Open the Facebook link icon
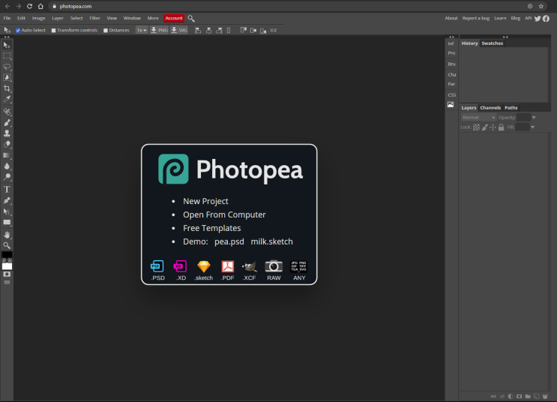This screenshot has width=557, height=402. [546, 18]
